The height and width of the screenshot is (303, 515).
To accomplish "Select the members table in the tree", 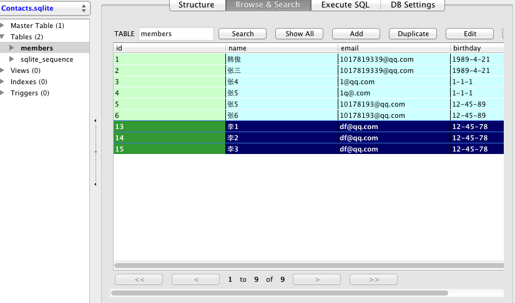I will [37, 48].
